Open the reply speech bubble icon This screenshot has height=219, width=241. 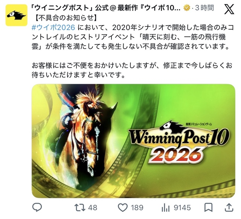click(37, 207)
